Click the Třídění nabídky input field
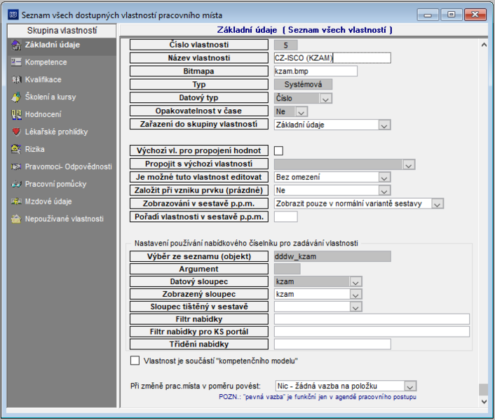495x420 pixels. point(332,344)
